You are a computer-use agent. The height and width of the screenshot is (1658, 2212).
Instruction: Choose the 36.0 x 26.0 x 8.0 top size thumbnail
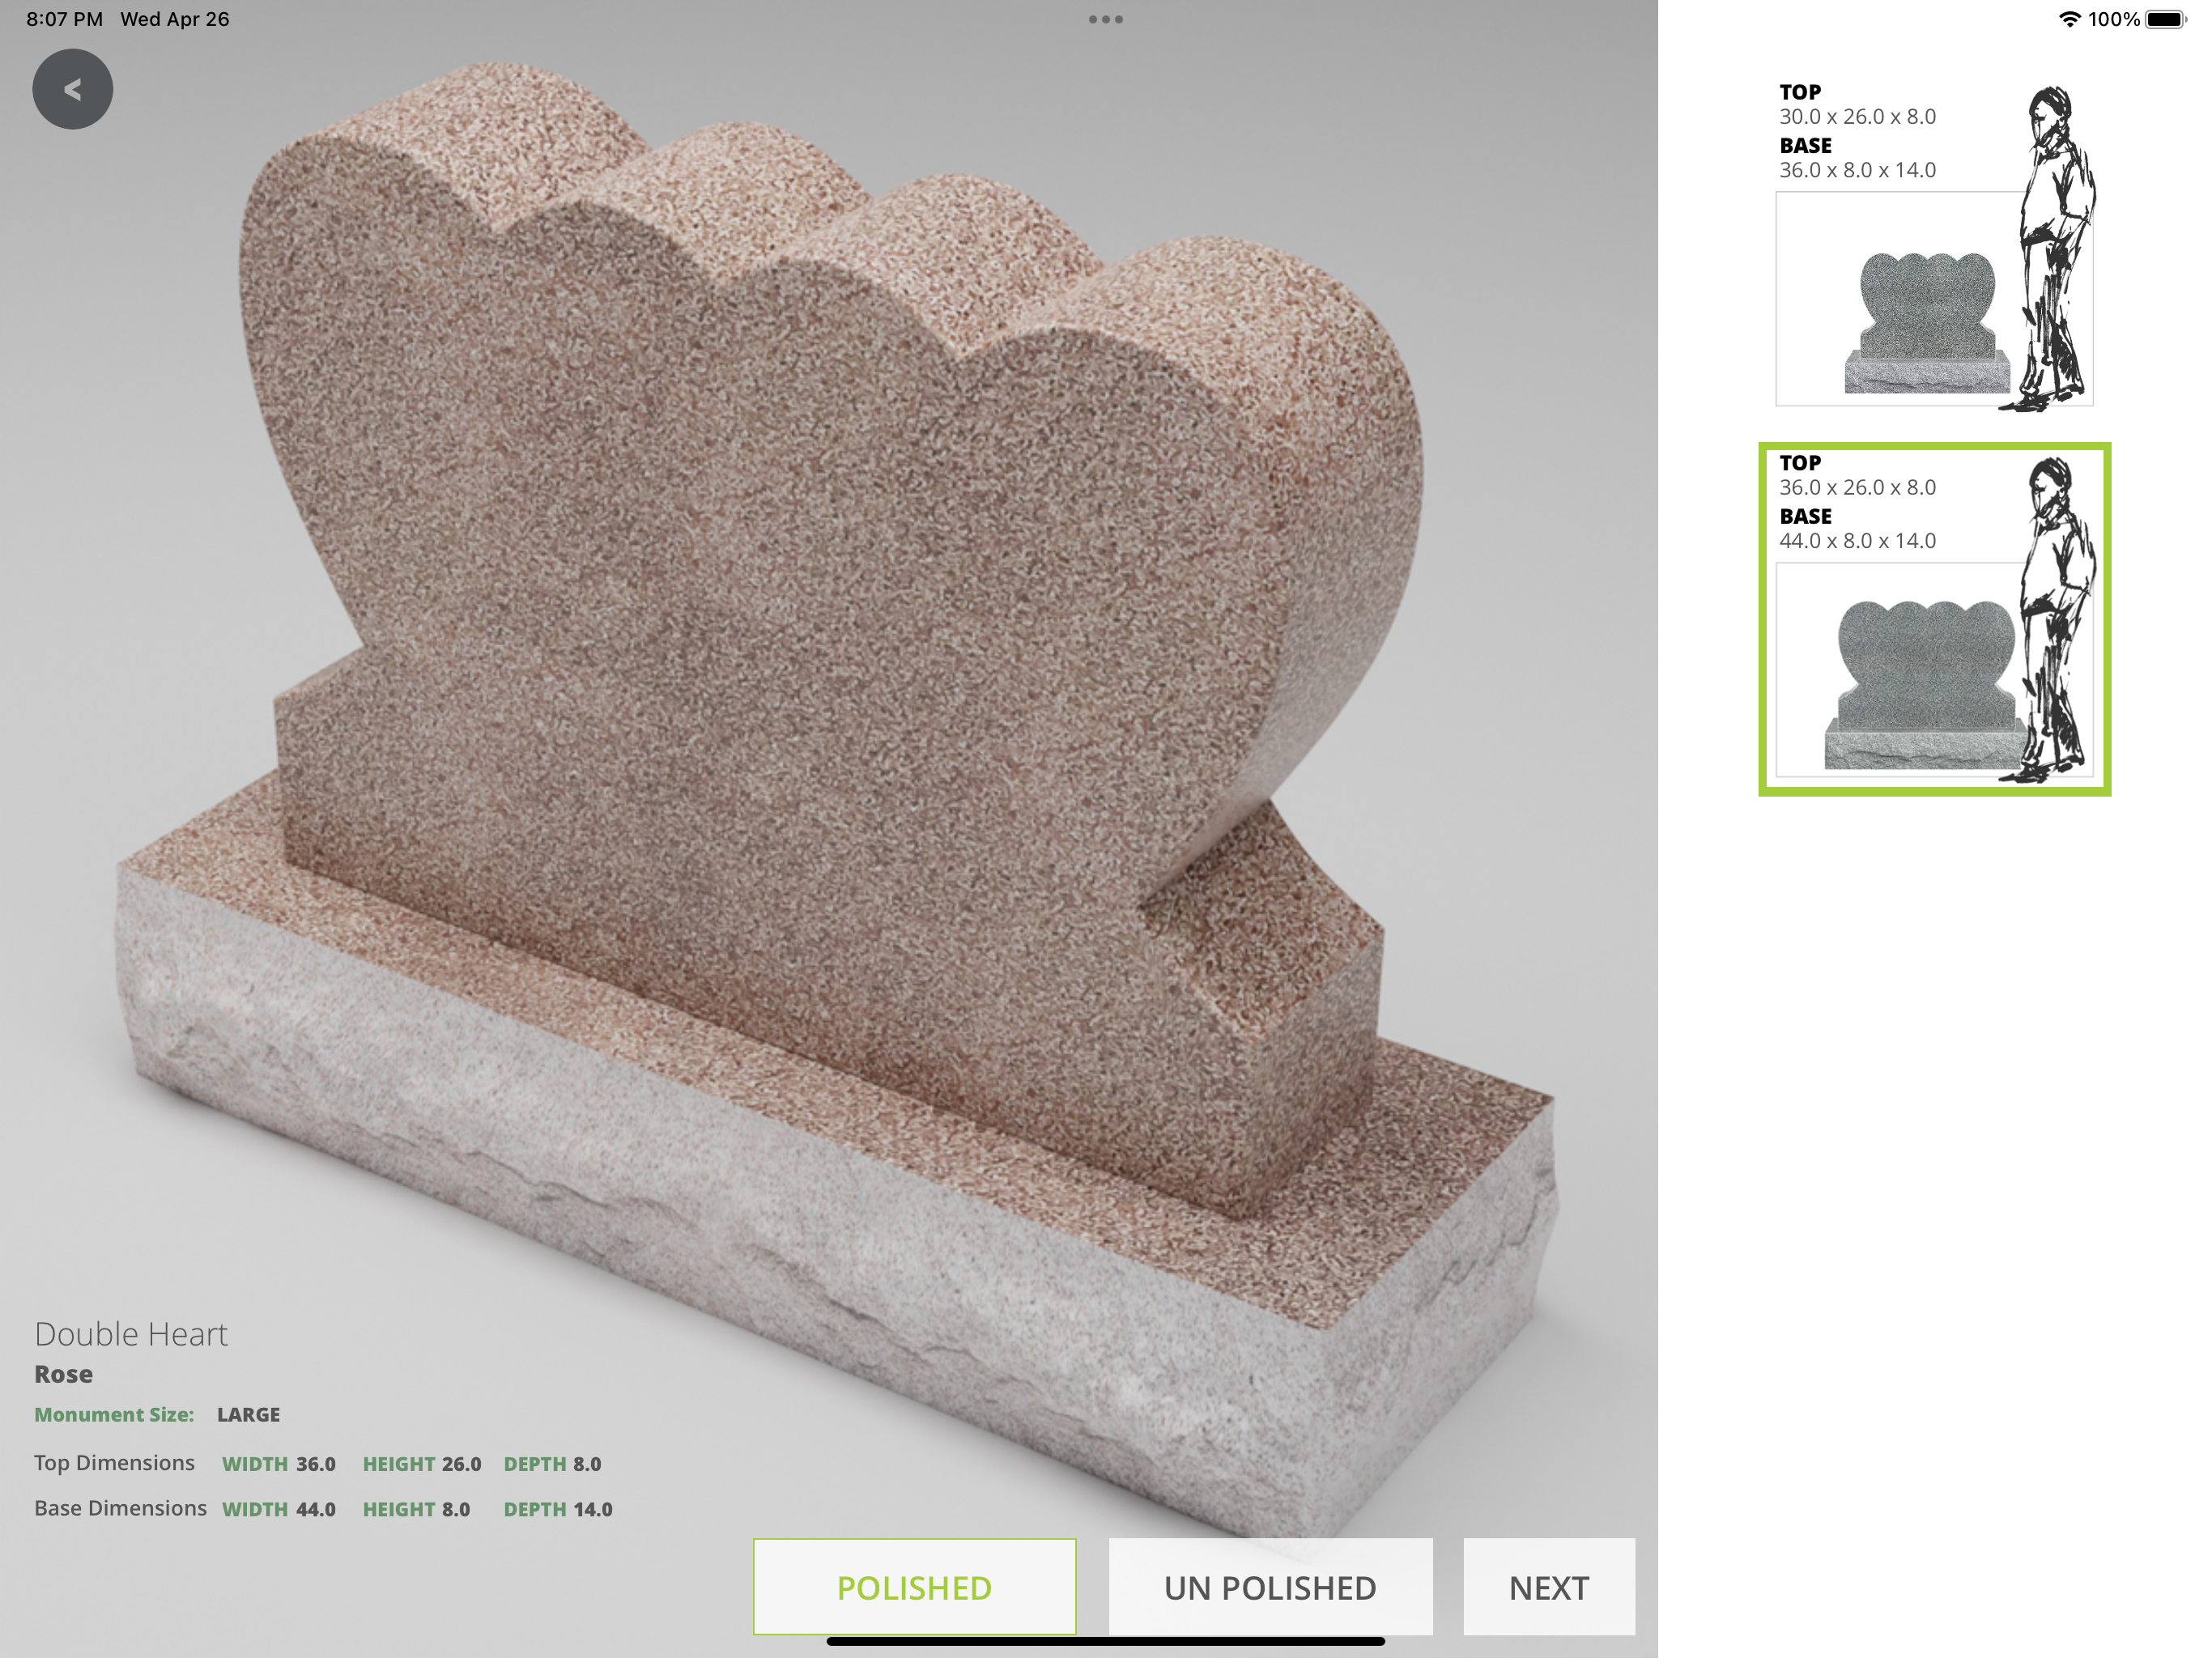[x=1934, y=619]
